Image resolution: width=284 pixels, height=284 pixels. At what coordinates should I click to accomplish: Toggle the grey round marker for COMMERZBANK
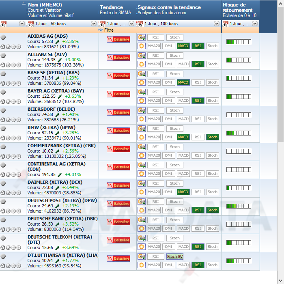click(x=3, y=147)
